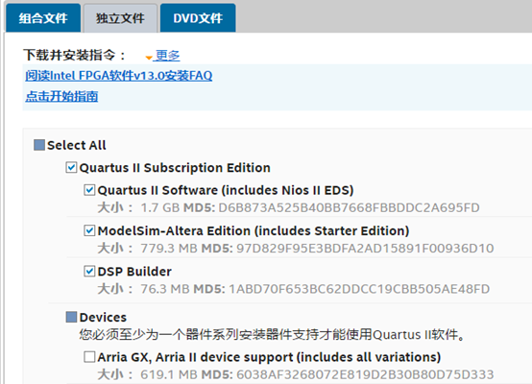Screen dimensions: 532x384
Task: Click the ModelSim-Altera Edition label
Action: (254, 231)
